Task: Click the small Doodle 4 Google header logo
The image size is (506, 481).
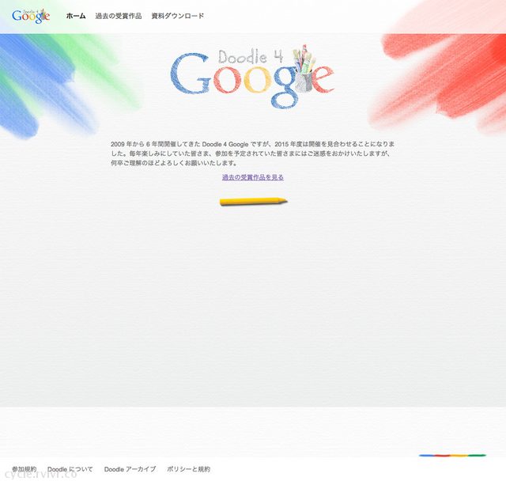Action: click(31, 15)
